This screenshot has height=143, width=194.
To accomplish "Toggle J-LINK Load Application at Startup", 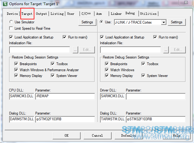I will tap(102, 37).
